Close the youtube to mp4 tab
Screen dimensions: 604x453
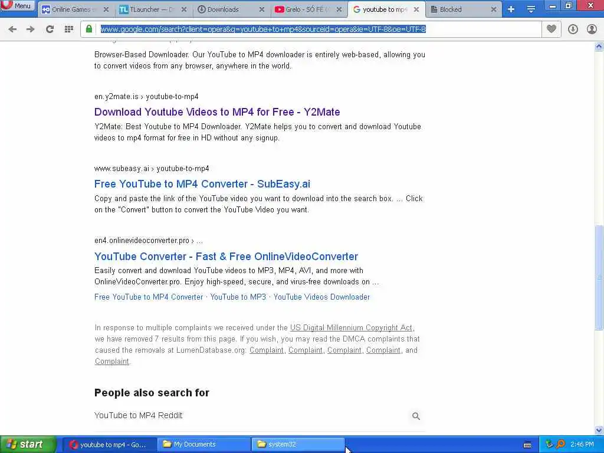tap(416, 9)
